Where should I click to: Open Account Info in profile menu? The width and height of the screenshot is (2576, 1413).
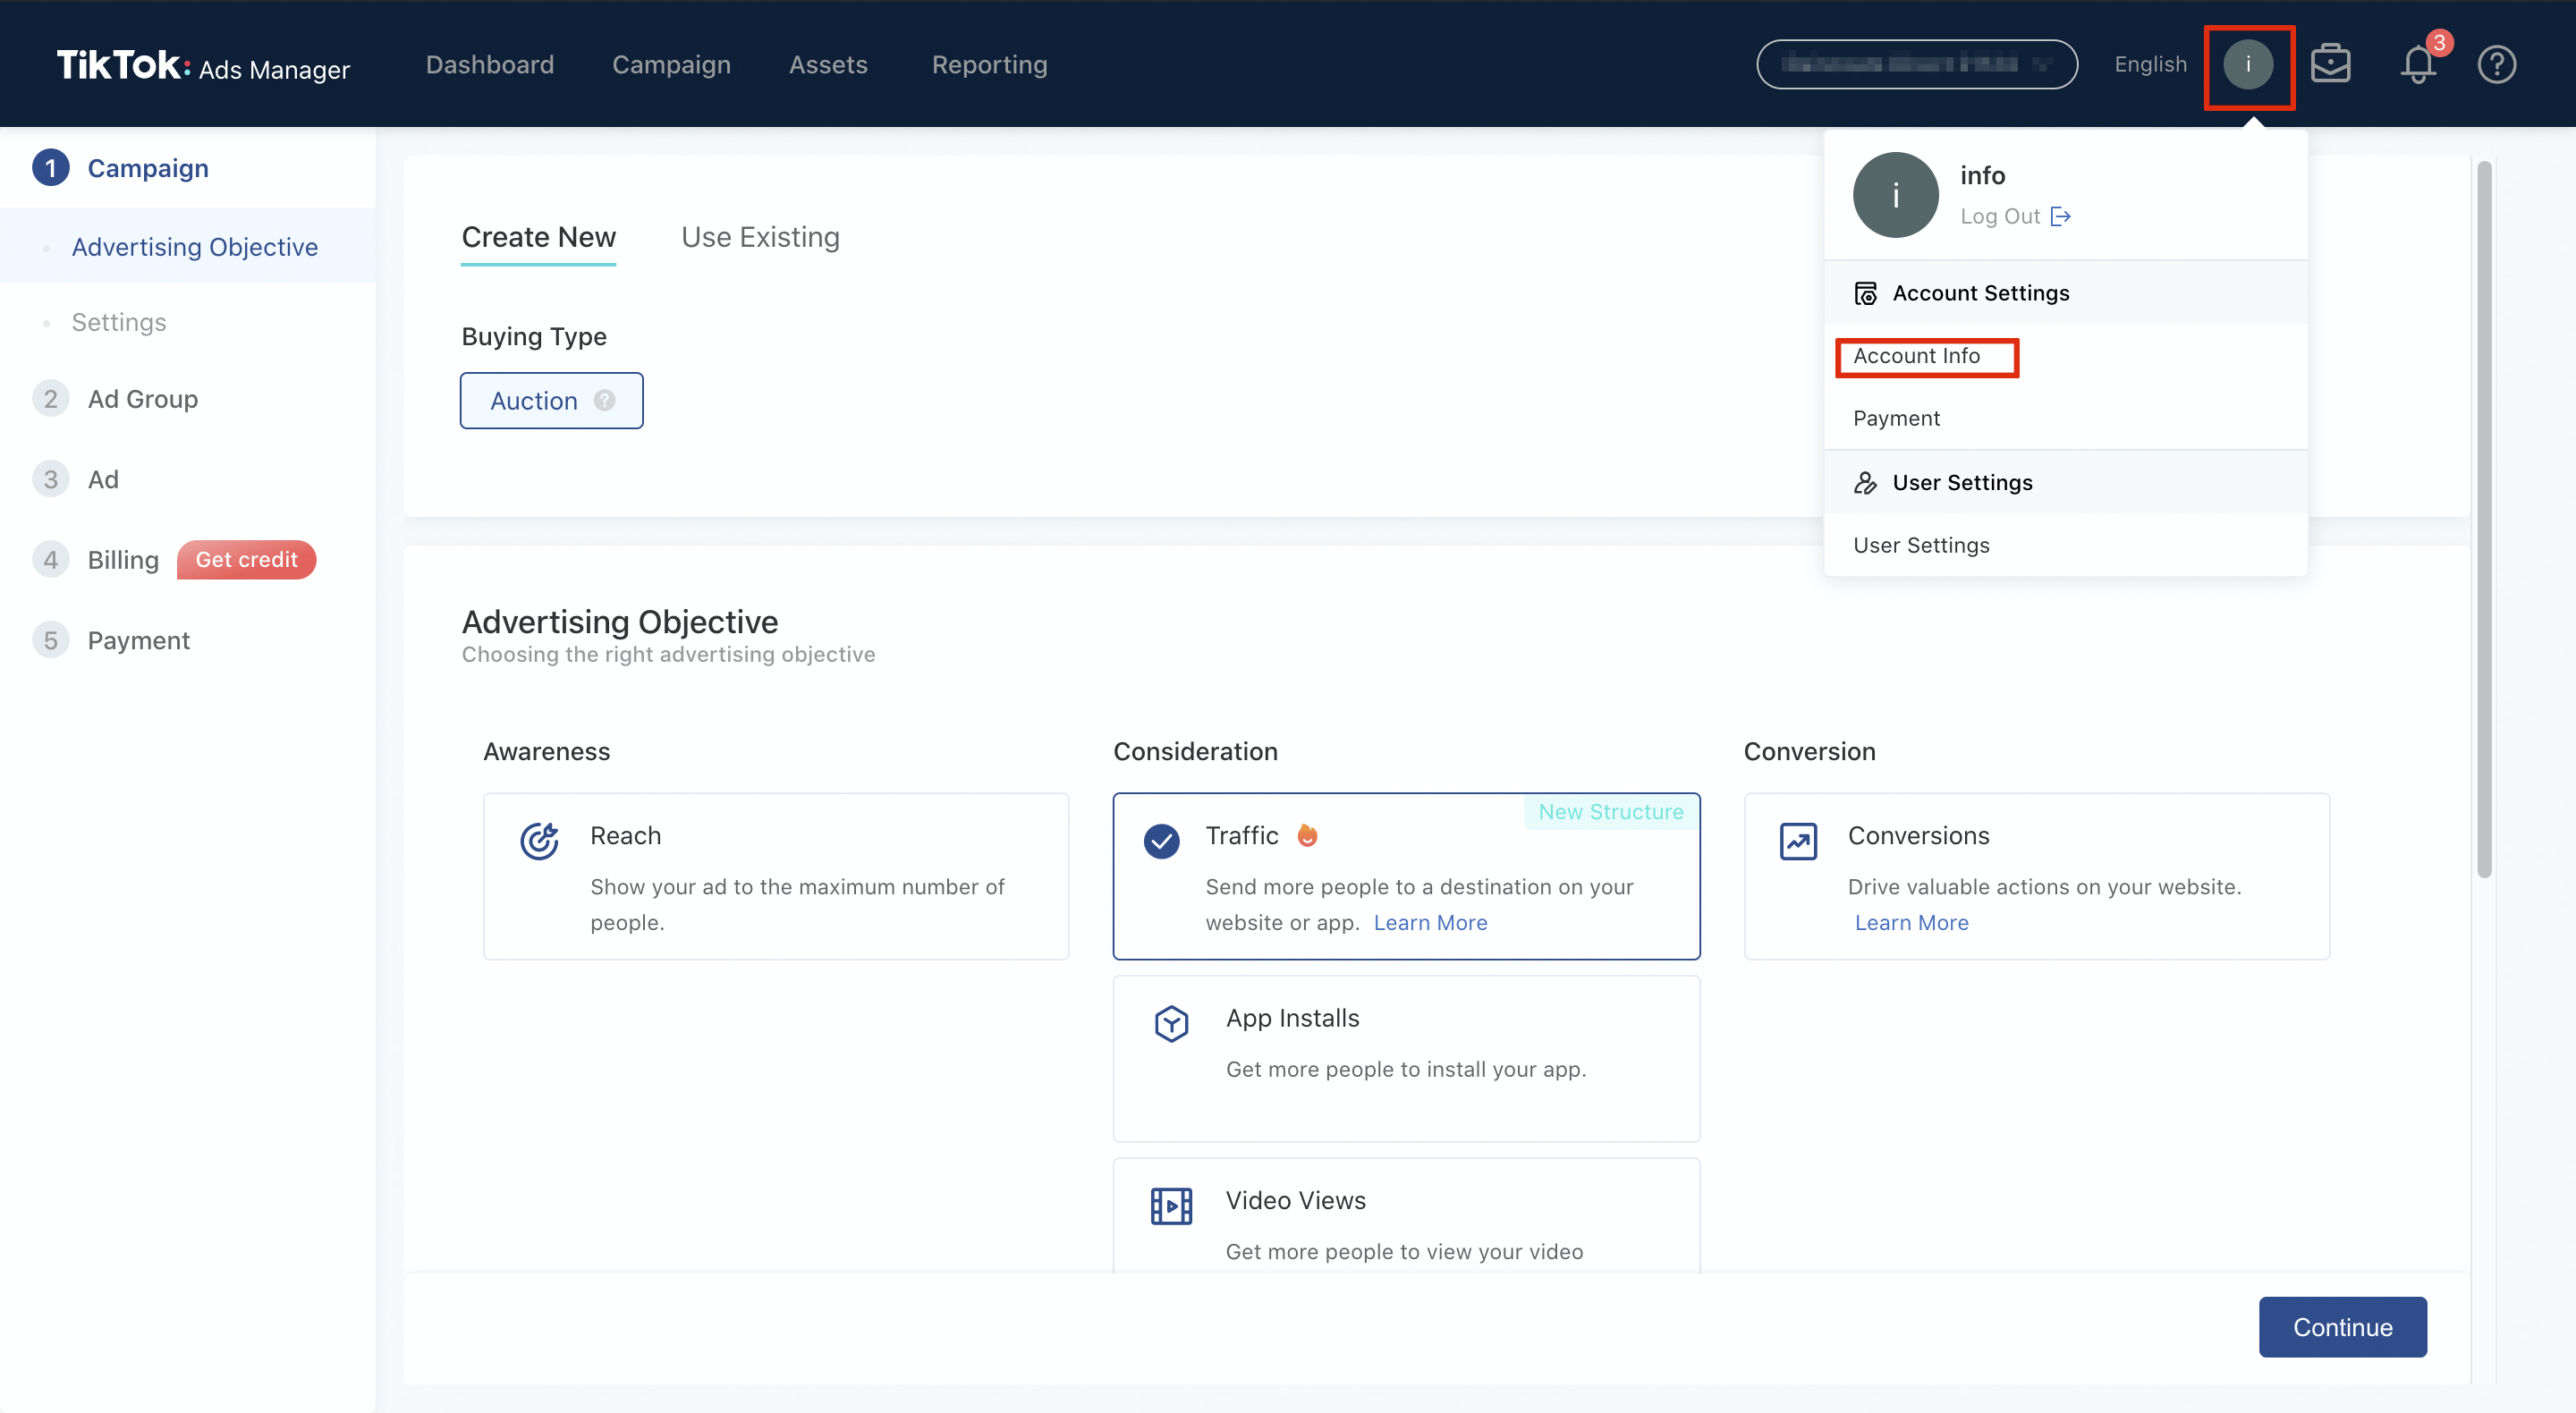coord(1916,356)
